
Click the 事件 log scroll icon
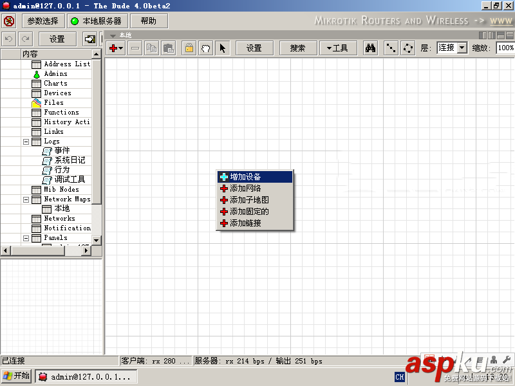point(47,151)
